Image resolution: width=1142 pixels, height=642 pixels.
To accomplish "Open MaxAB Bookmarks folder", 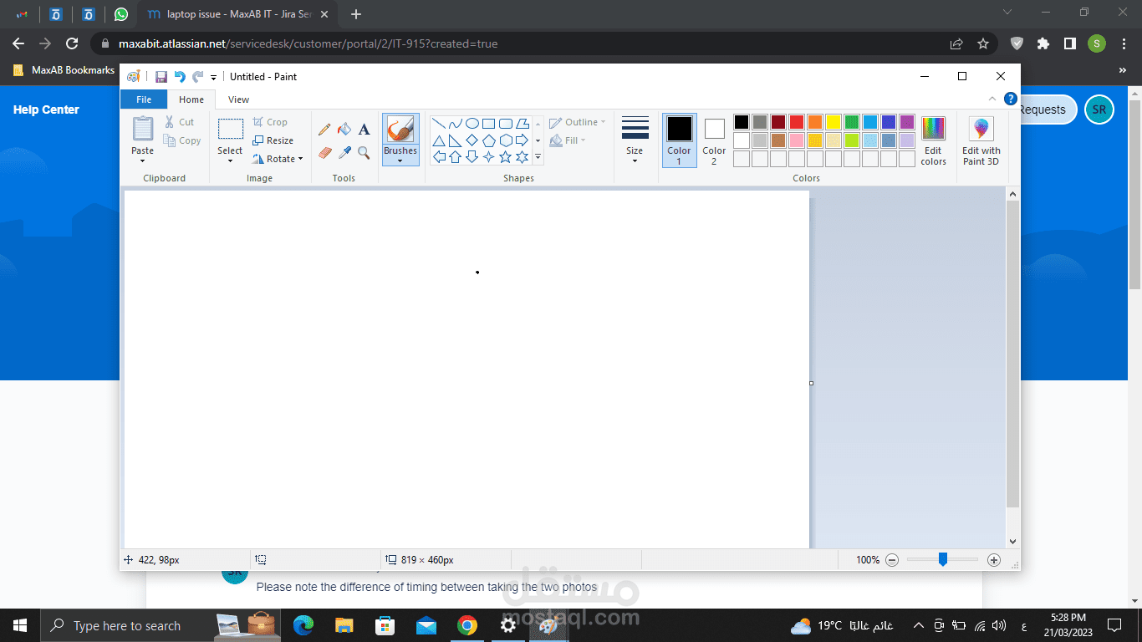I will [x=64, y=70].
